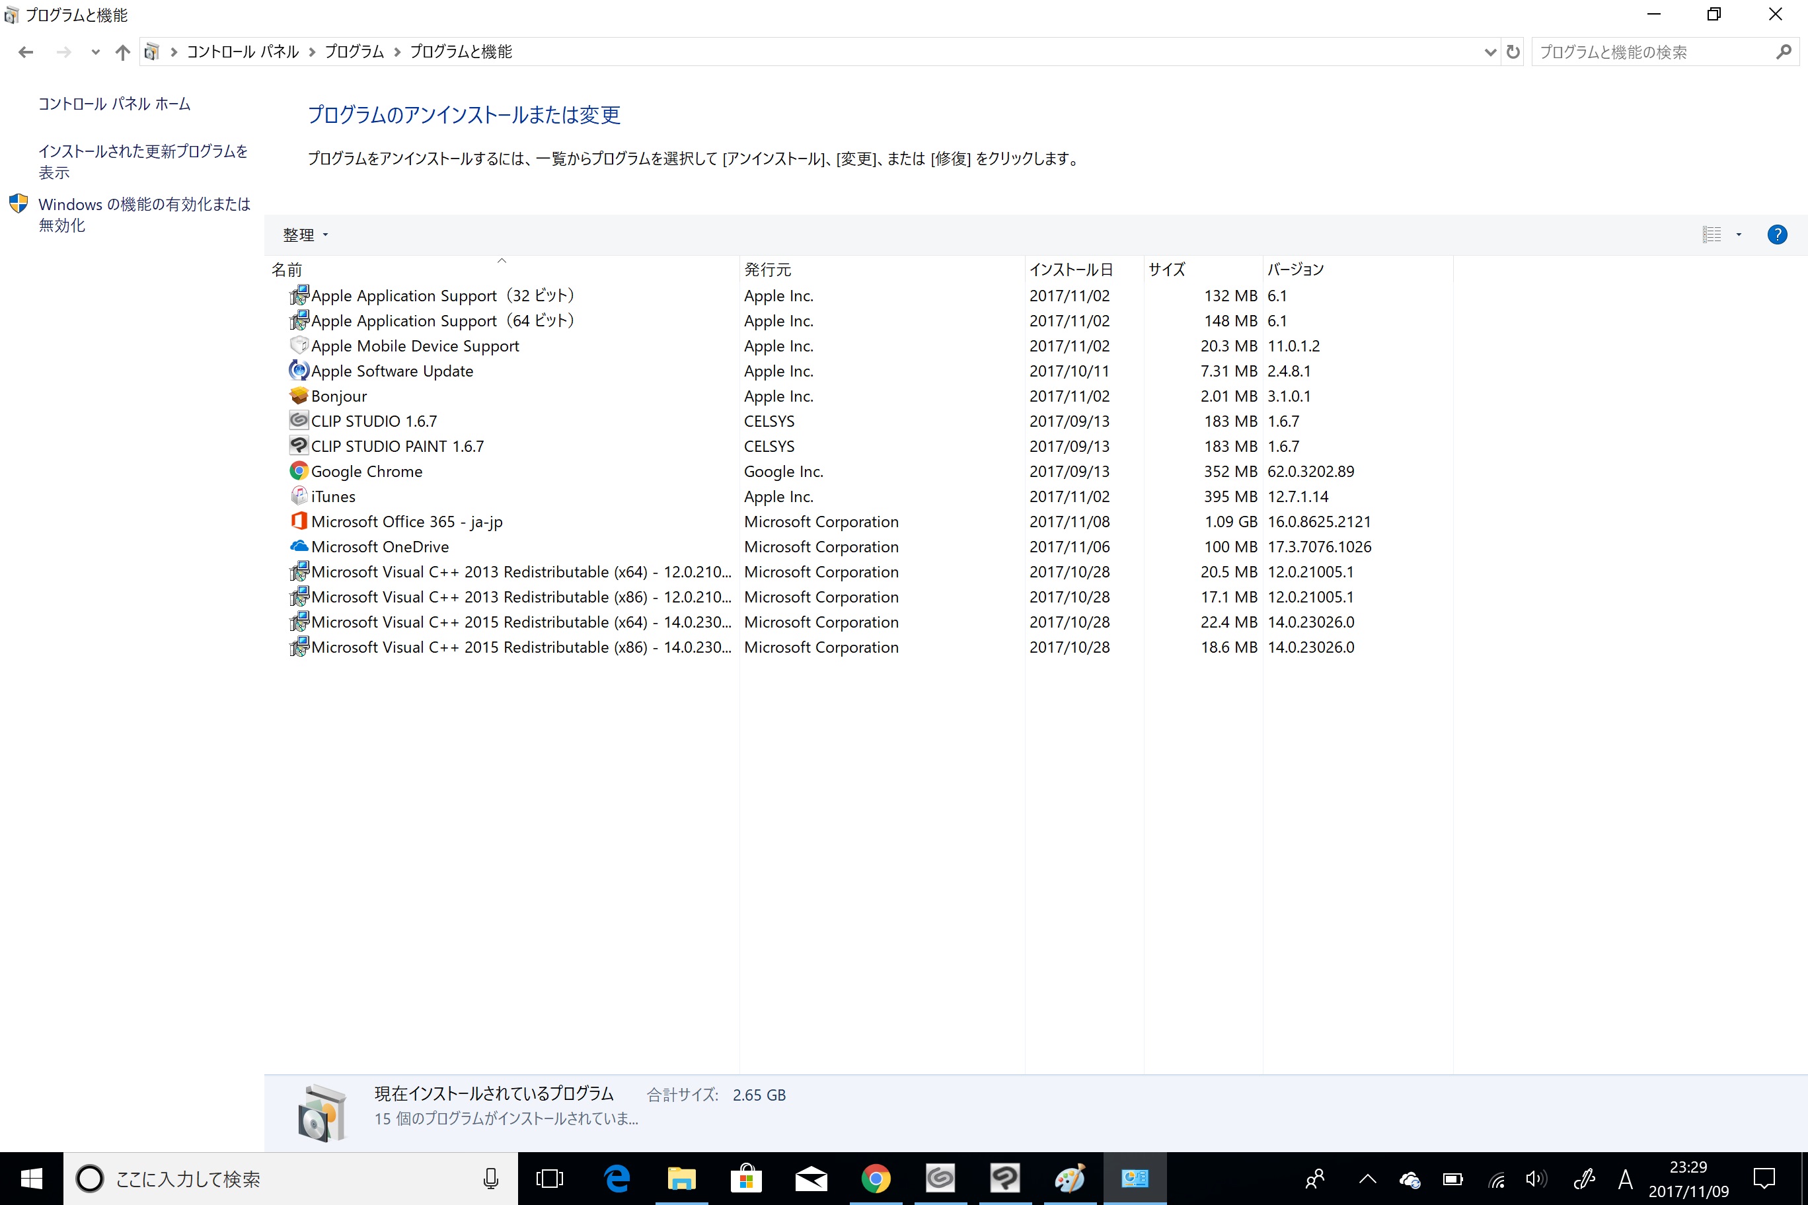This screenshot has height=1205, width=1808.
Task: Sort by サイズ column header
Action: coord(1203,269)
